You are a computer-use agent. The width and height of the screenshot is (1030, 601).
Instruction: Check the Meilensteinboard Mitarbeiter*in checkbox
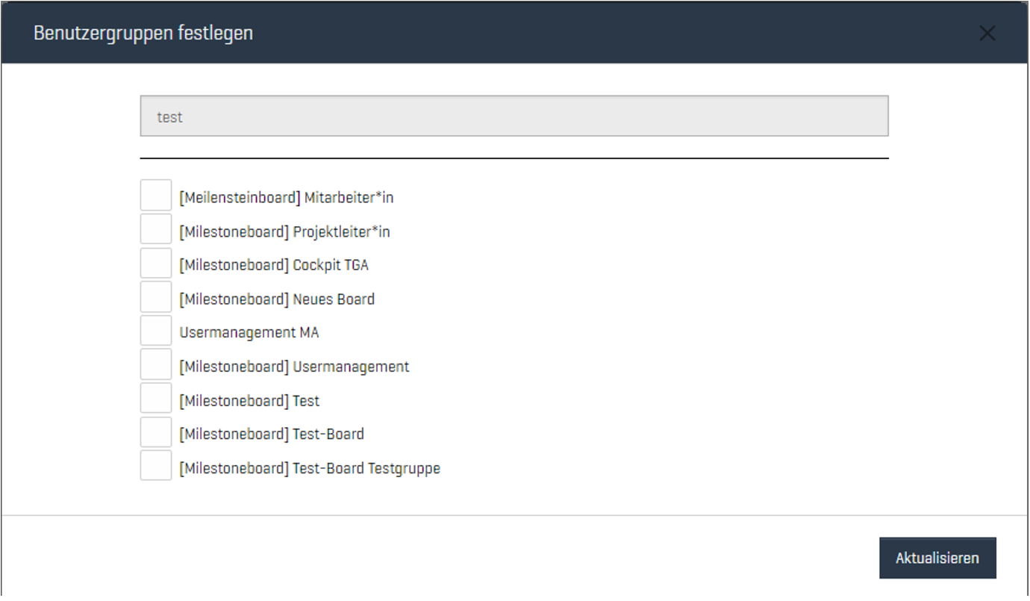pyautogui.click(x=156, y=196)
